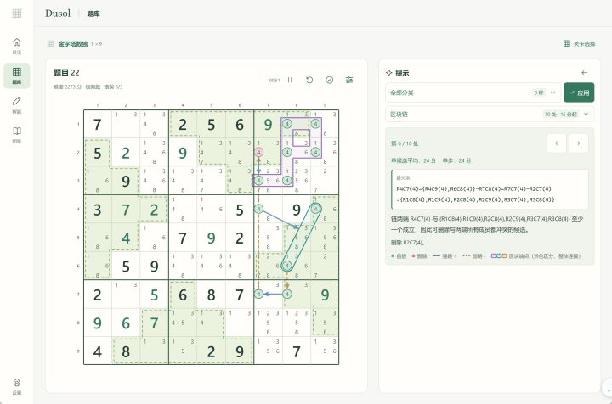
Task: Click the green 应用 apply button
Action: pos(579,93)
